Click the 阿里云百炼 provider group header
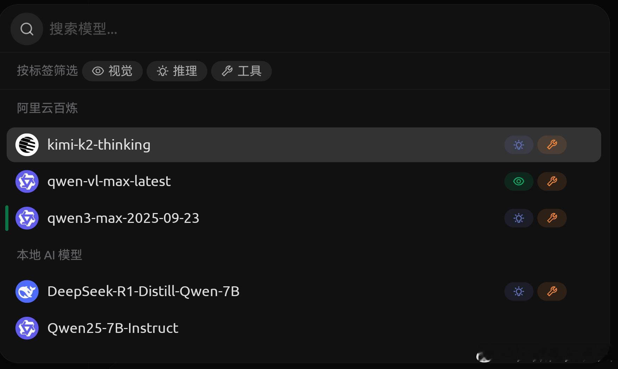The image size is (618, 369). pos(47,108)
